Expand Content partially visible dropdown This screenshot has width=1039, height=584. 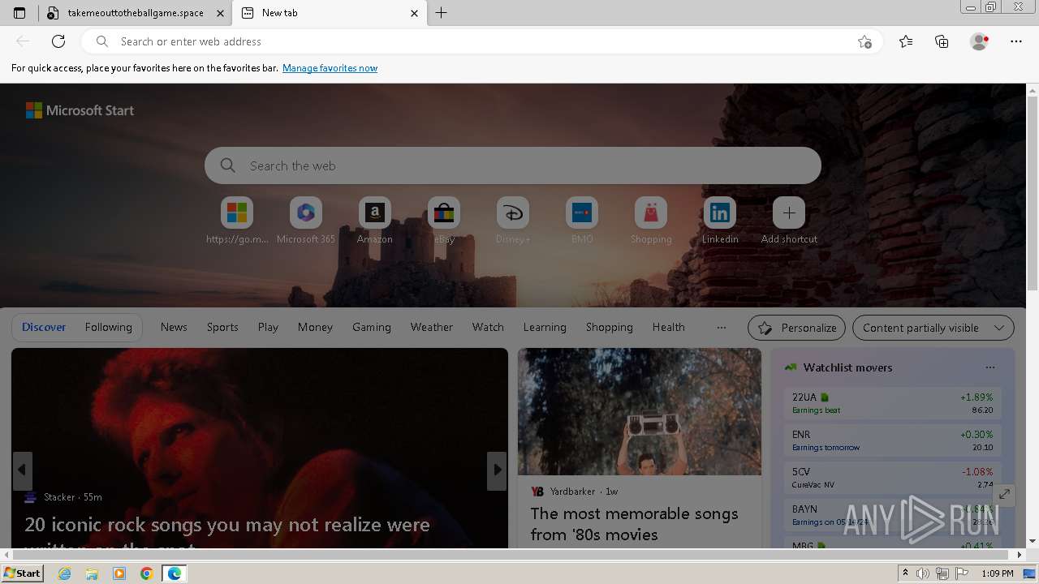(x=933, y=328)
